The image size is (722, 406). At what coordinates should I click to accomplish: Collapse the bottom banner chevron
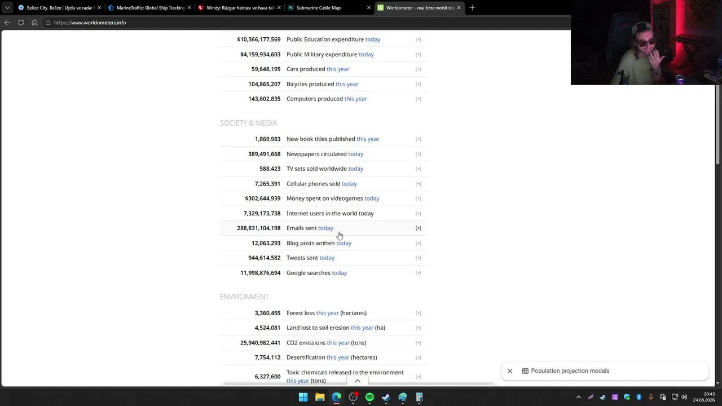(357, 381)
